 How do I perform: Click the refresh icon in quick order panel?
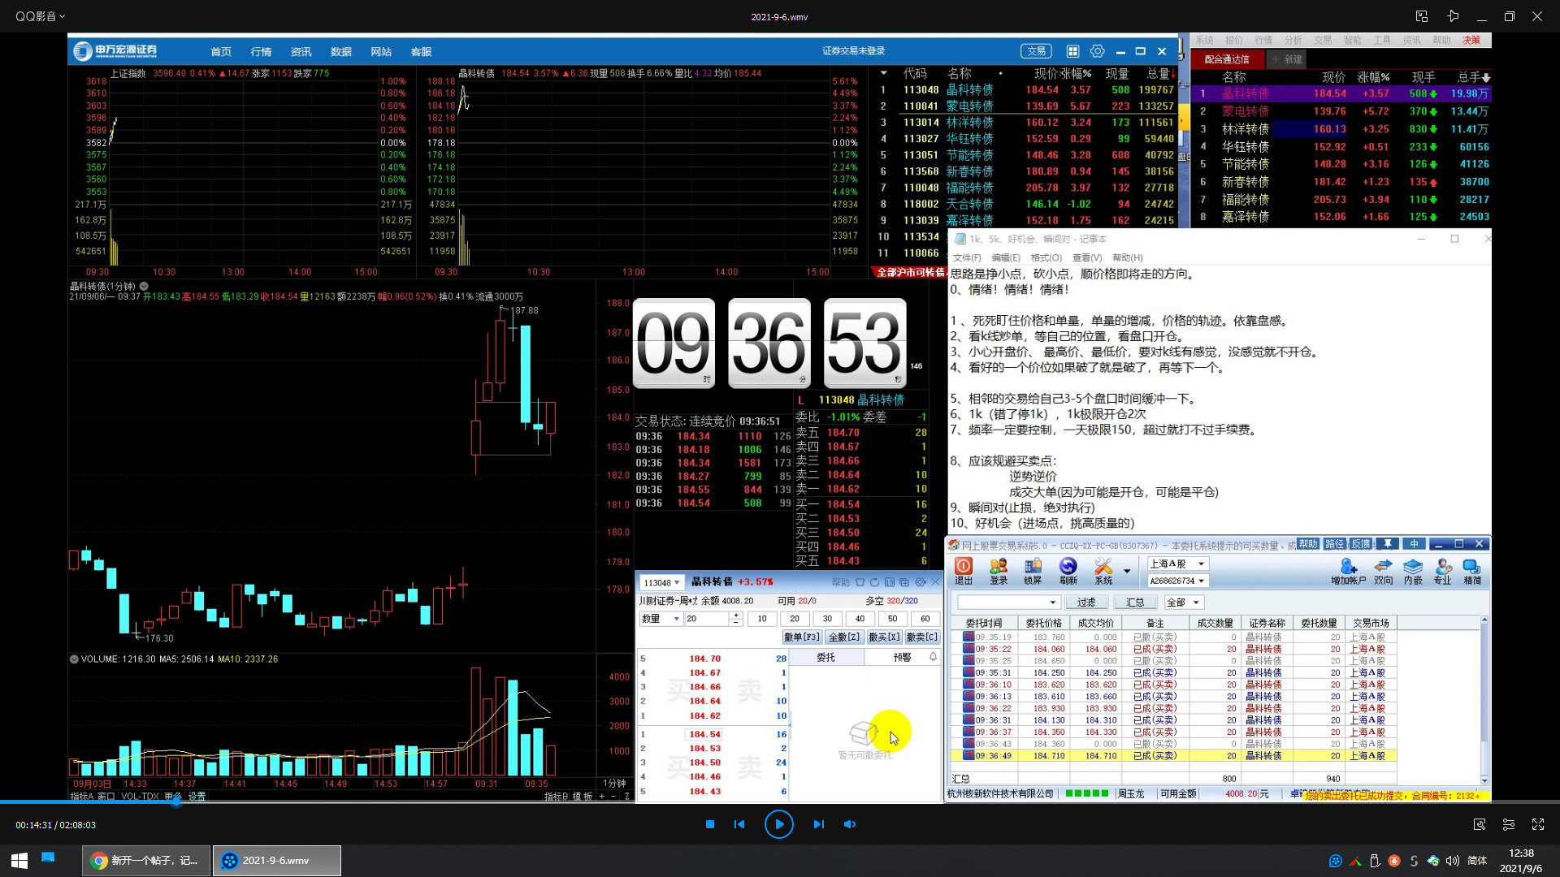pyautogui.click(x=874, y=582)
